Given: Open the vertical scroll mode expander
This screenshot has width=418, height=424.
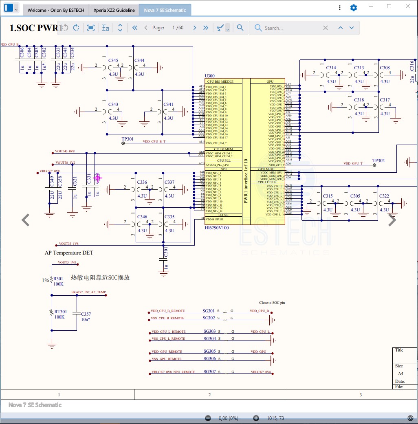Looking at the screenshot, I should [x=120, y=28].
